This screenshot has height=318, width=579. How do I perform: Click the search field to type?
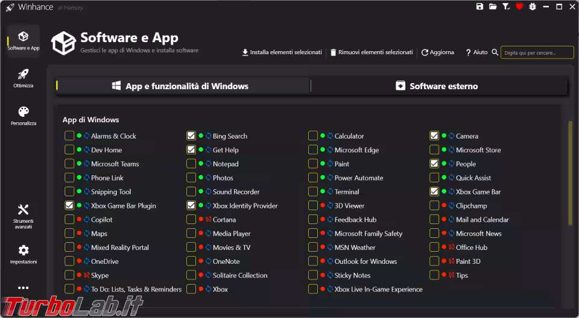537,52
